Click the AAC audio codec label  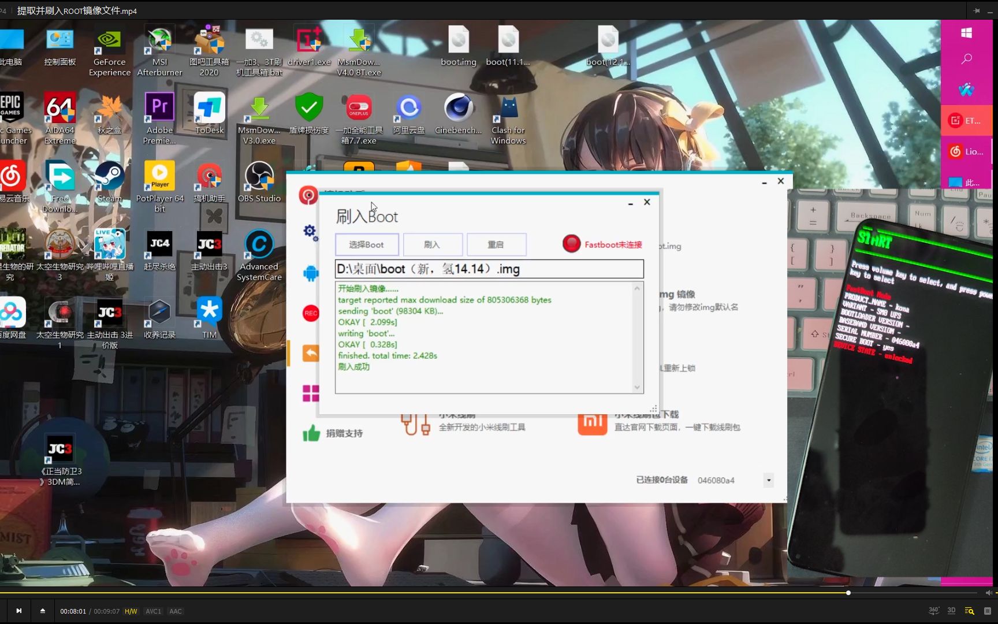point(176,611)
